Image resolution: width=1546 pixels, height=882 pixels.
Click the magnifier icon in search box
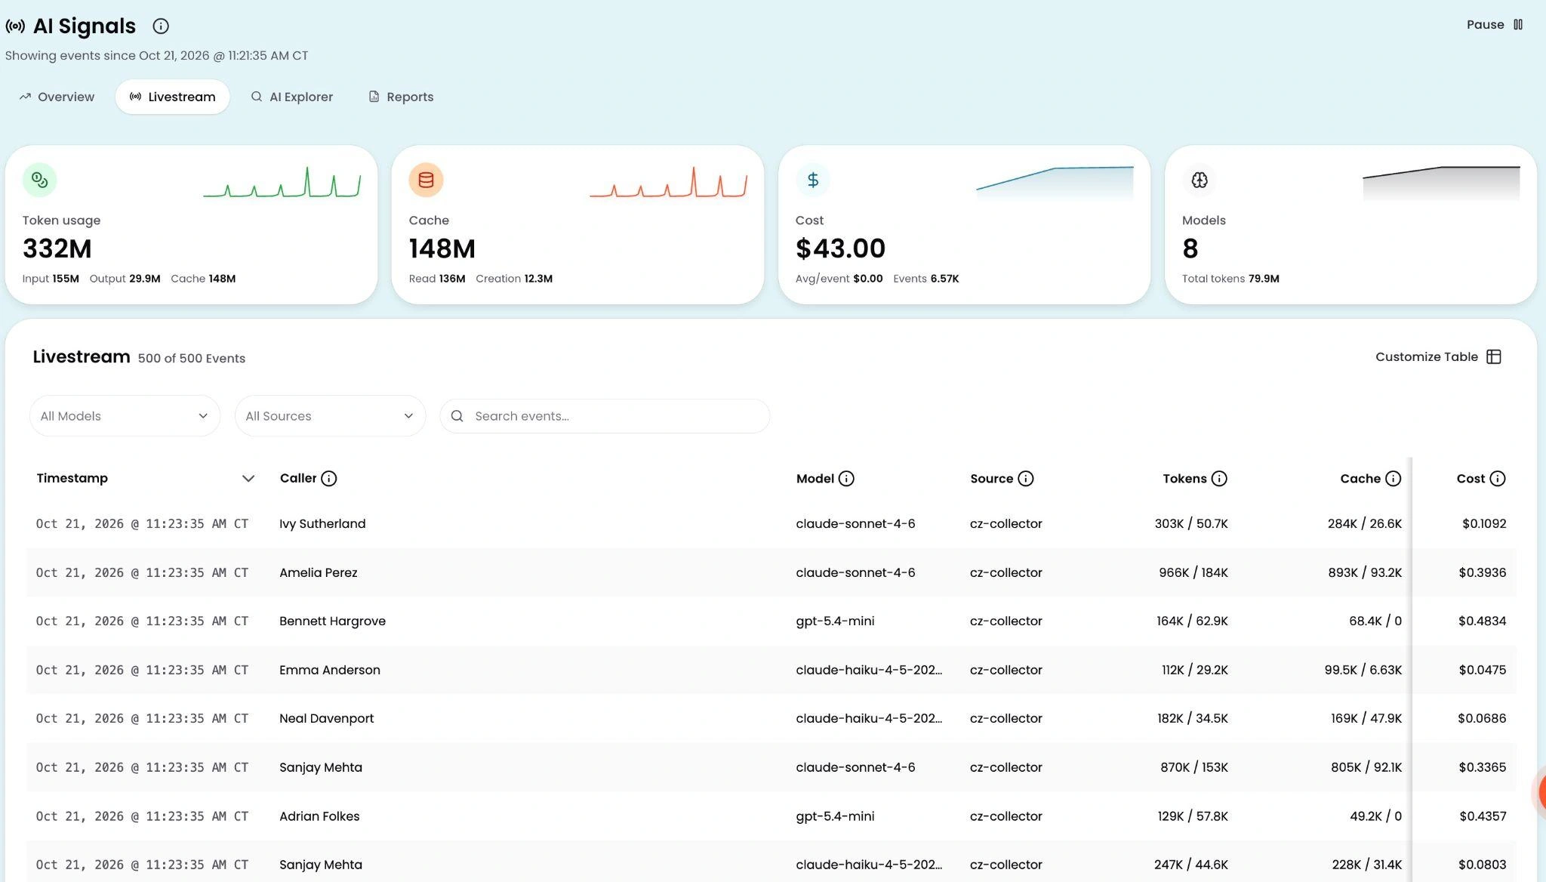pos(457,416)
